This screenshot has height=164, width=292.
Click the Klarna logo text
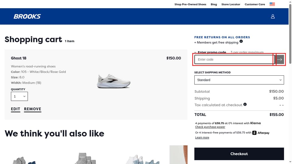pos(255,123)
